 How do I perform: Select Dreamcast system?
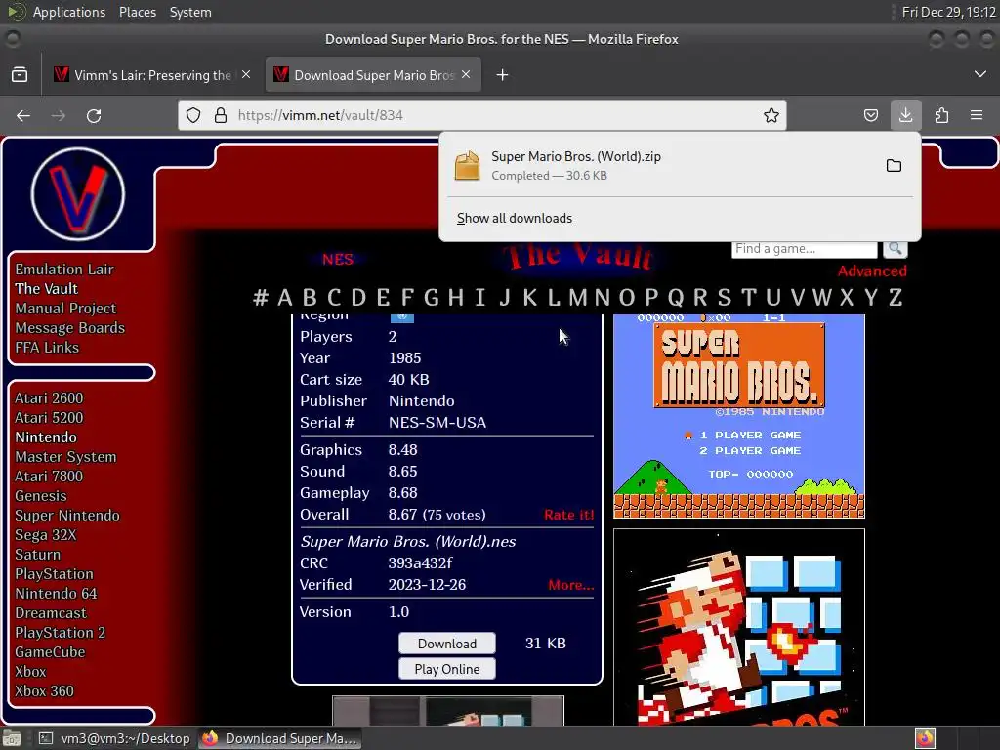(51, 613)
